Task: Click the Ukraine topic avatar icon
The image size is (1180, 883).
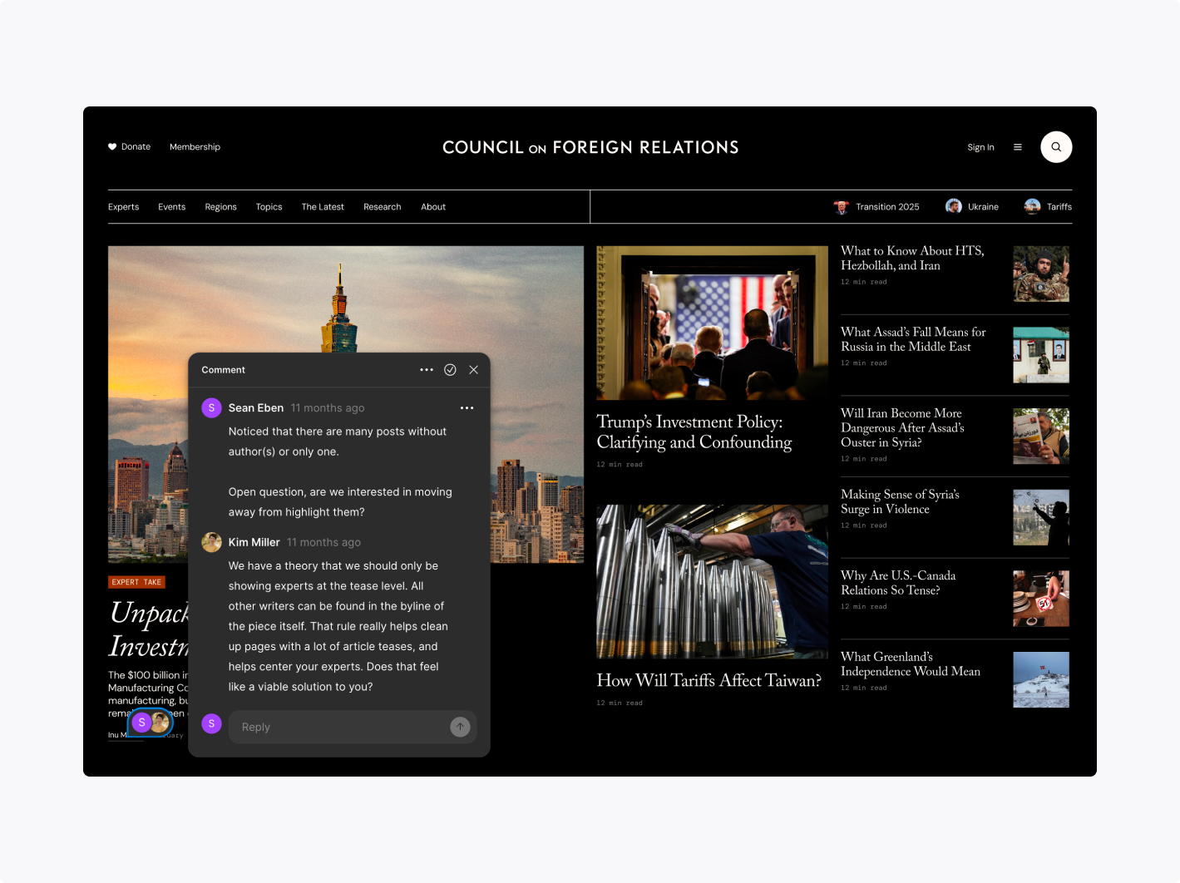Action: pyautogui.click(x=954, y=206)
